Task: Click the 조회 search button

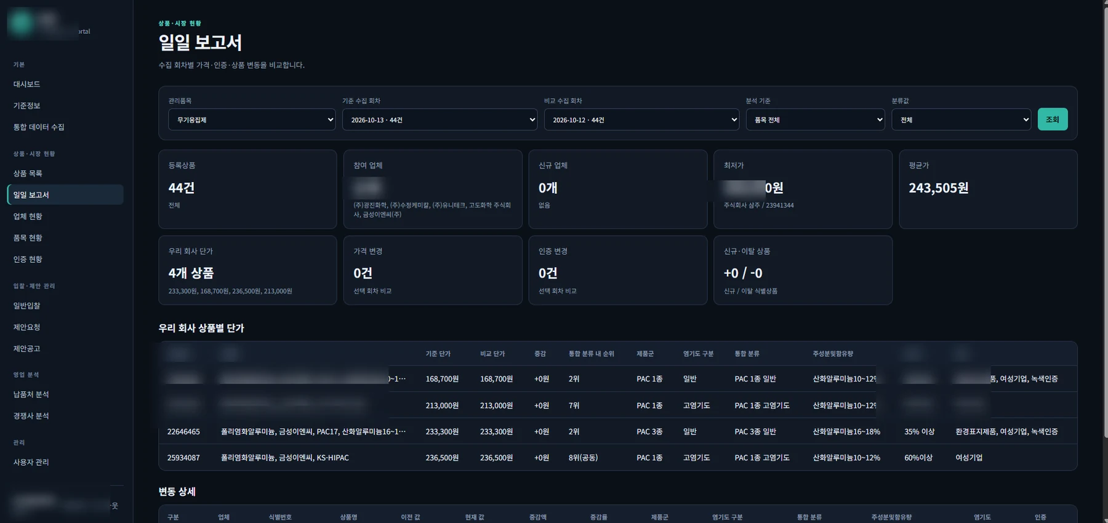Action: tap(1053, 119)
